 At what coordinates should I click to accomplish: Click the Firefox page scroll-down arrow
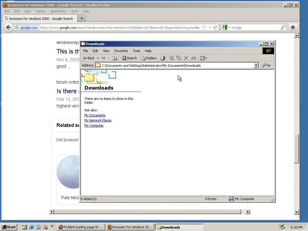(x=297, y=212)
